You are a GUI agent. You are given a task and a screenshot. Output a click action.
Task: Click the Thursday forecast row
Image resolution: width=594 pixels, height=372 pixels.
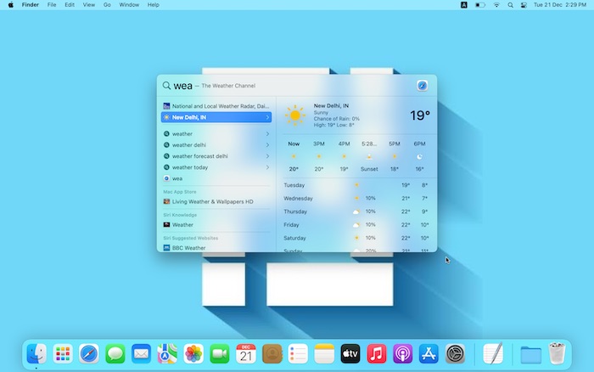point(356,211)
